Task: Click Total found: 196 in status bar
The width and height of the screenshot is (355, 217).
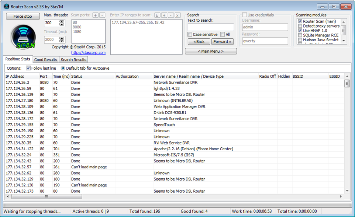Action: pyautogui.click(x=145, y=211)
